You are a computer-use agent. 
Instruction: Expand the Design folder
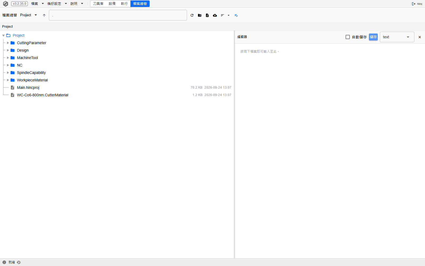point(8,50)
